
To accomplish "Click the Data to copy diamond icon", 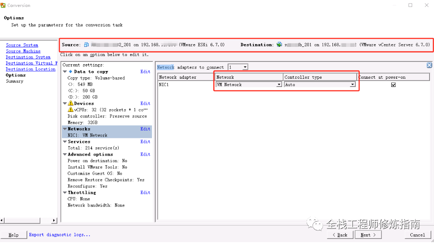I will point(71,71).
